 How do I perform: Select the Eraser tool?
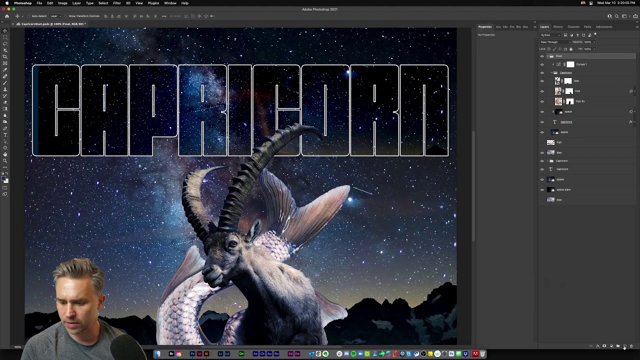tap(5, 102)
